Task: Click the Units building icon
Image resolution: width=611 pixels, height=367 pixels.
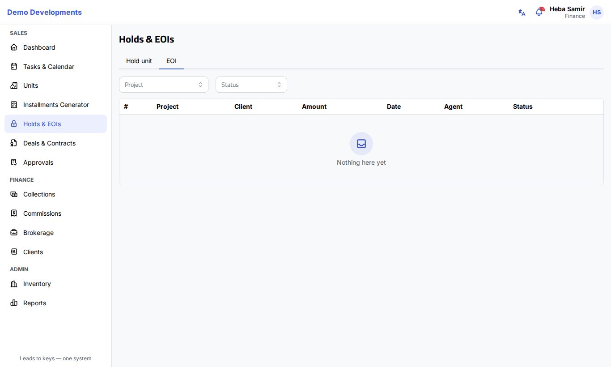Action: pyautogui.click(x=14, y=85)
